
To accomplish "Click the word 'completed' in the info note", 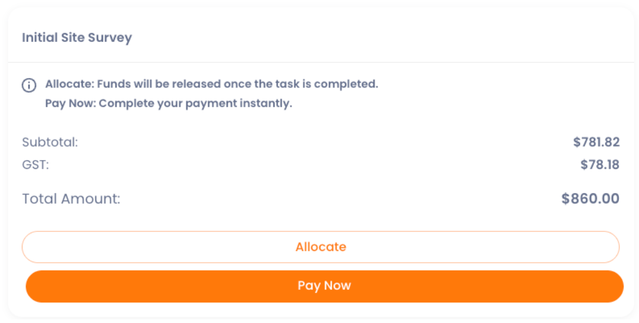I will coord(347,84).
